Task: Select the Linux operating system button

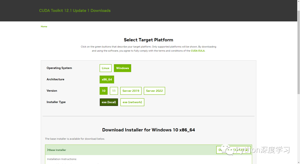Action: tap(106, 68)
